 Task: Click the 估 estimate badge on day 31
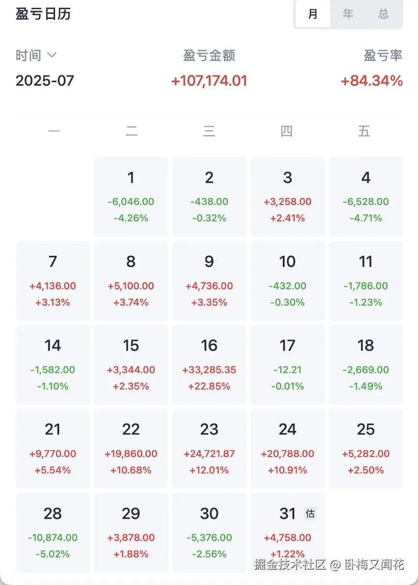[310, 513]
